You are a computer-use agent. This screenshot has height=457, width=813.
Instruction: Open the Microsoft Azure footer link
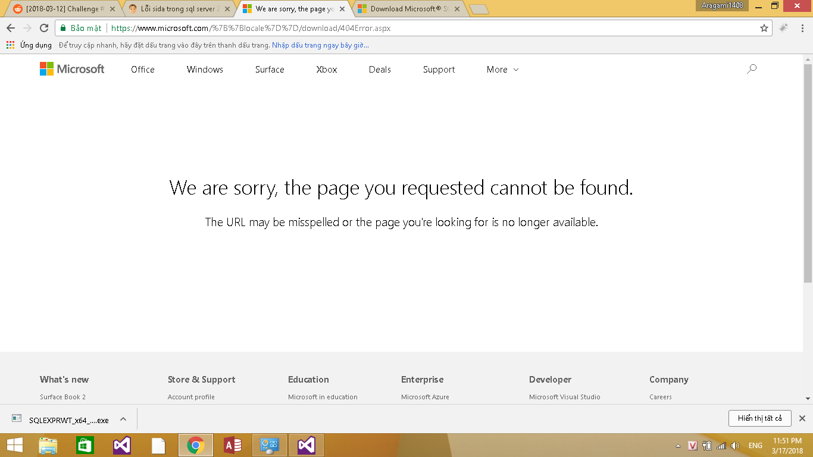pos(425,397)
